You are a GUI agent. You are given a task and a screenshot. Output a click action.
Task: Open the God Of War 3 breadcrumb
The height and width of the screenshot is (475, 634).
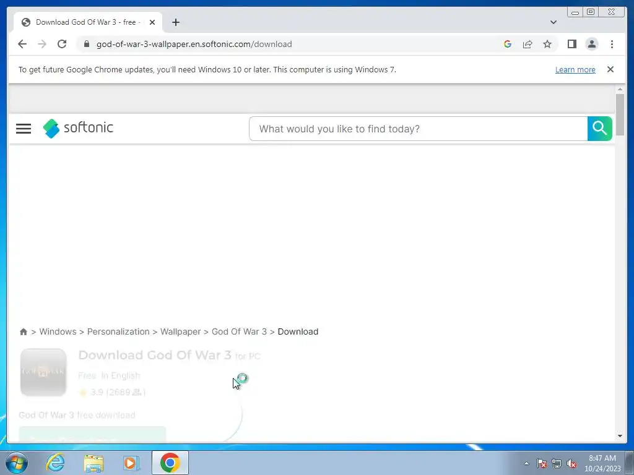239,332
